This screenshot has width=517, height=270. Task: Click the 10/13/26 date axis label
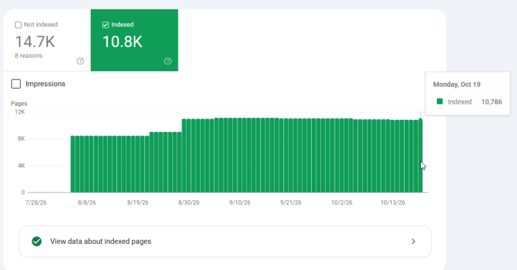point(392,203)
